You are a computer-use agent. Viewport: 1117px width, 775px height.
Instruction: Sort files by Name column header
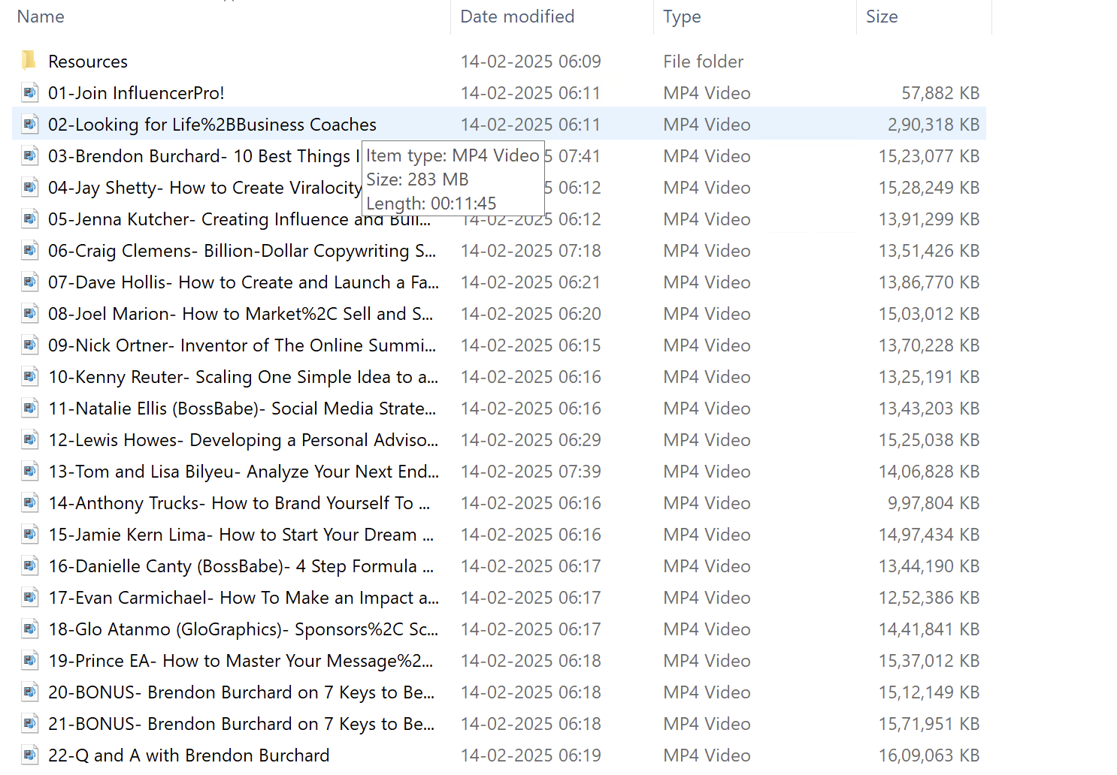(41, 17)
